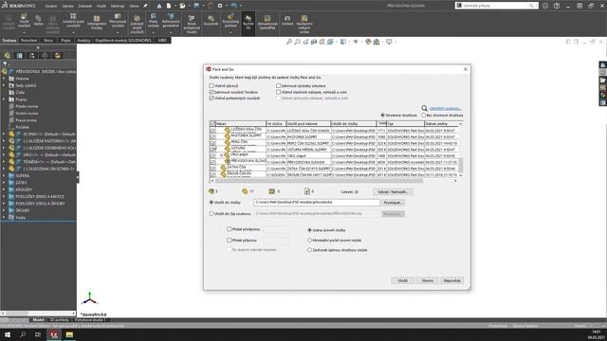Click the Options gear icon in top toolbar
This screenshot has width=607, height=341.
[220, 6]
